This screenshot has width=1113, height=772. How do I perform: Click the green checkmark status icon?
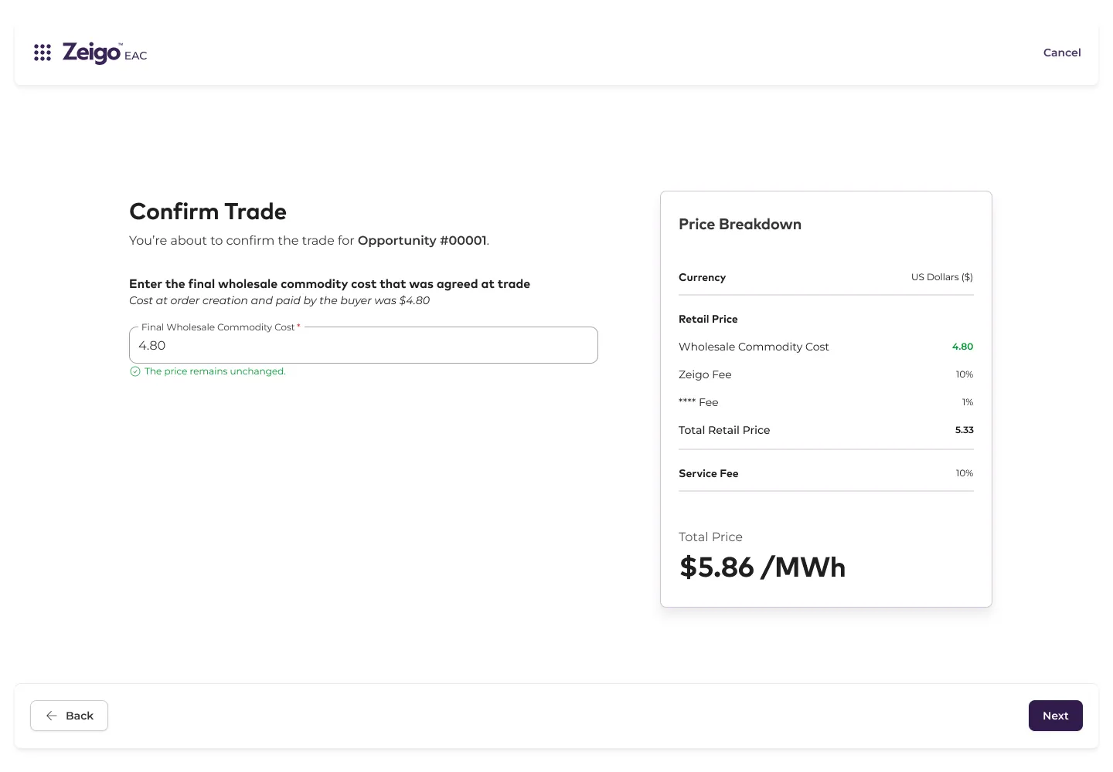tap(135, 371)
